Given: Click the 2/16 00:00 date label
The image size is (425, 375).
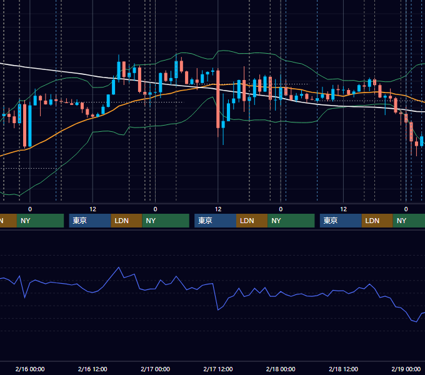Looking at the screenshot, I should coord(30,369).
